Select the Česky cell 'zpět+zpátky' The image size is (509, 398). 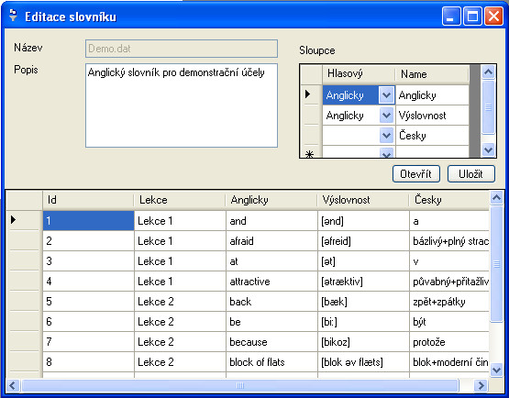coord(449,302)
